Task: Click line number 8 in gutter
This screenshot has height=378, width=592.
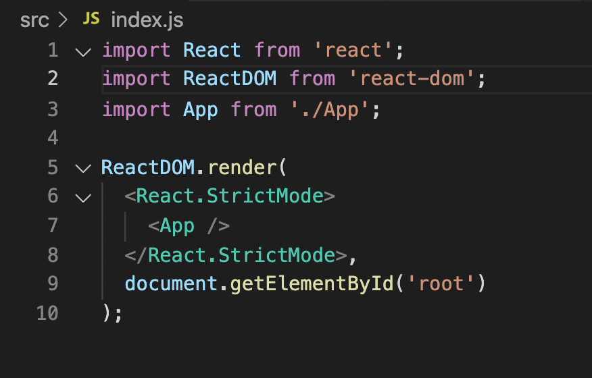Action: coord(53,255)
